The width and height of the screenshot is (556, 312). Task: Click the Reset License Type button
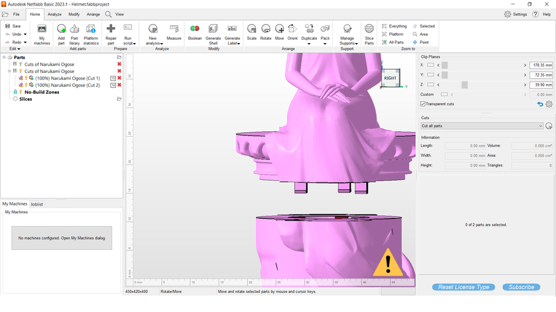[x=464, y=287]
